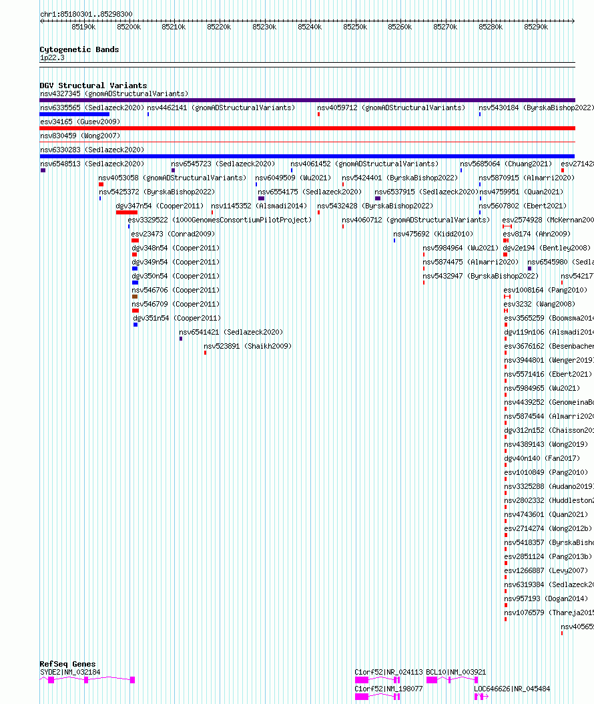The width and height of the screenshot is (594, 704).
Task: Open nsv5870915 (Almarri2020) label
Action: (x=526, y=178)
